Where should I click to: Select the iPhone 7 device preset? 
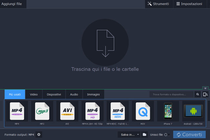(x=168, y=111)
